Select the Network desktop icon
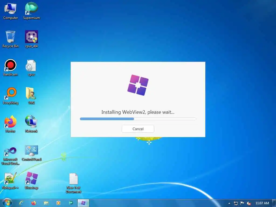The height and width of the screenshot is (207, 276). tap(31, 124)
